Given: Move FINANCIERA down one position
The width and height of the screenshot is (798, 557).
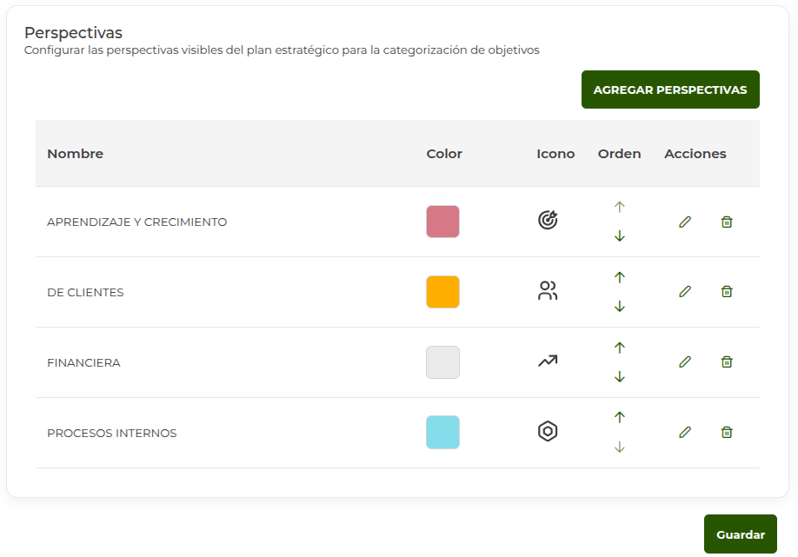Looking at the screenshot, I should tap(620, 377).
